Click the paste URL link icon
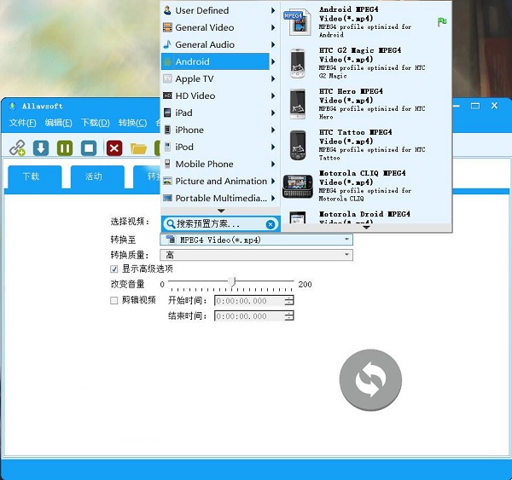Image resolution: width=512 pixels, height=480 pixels. 17,148
